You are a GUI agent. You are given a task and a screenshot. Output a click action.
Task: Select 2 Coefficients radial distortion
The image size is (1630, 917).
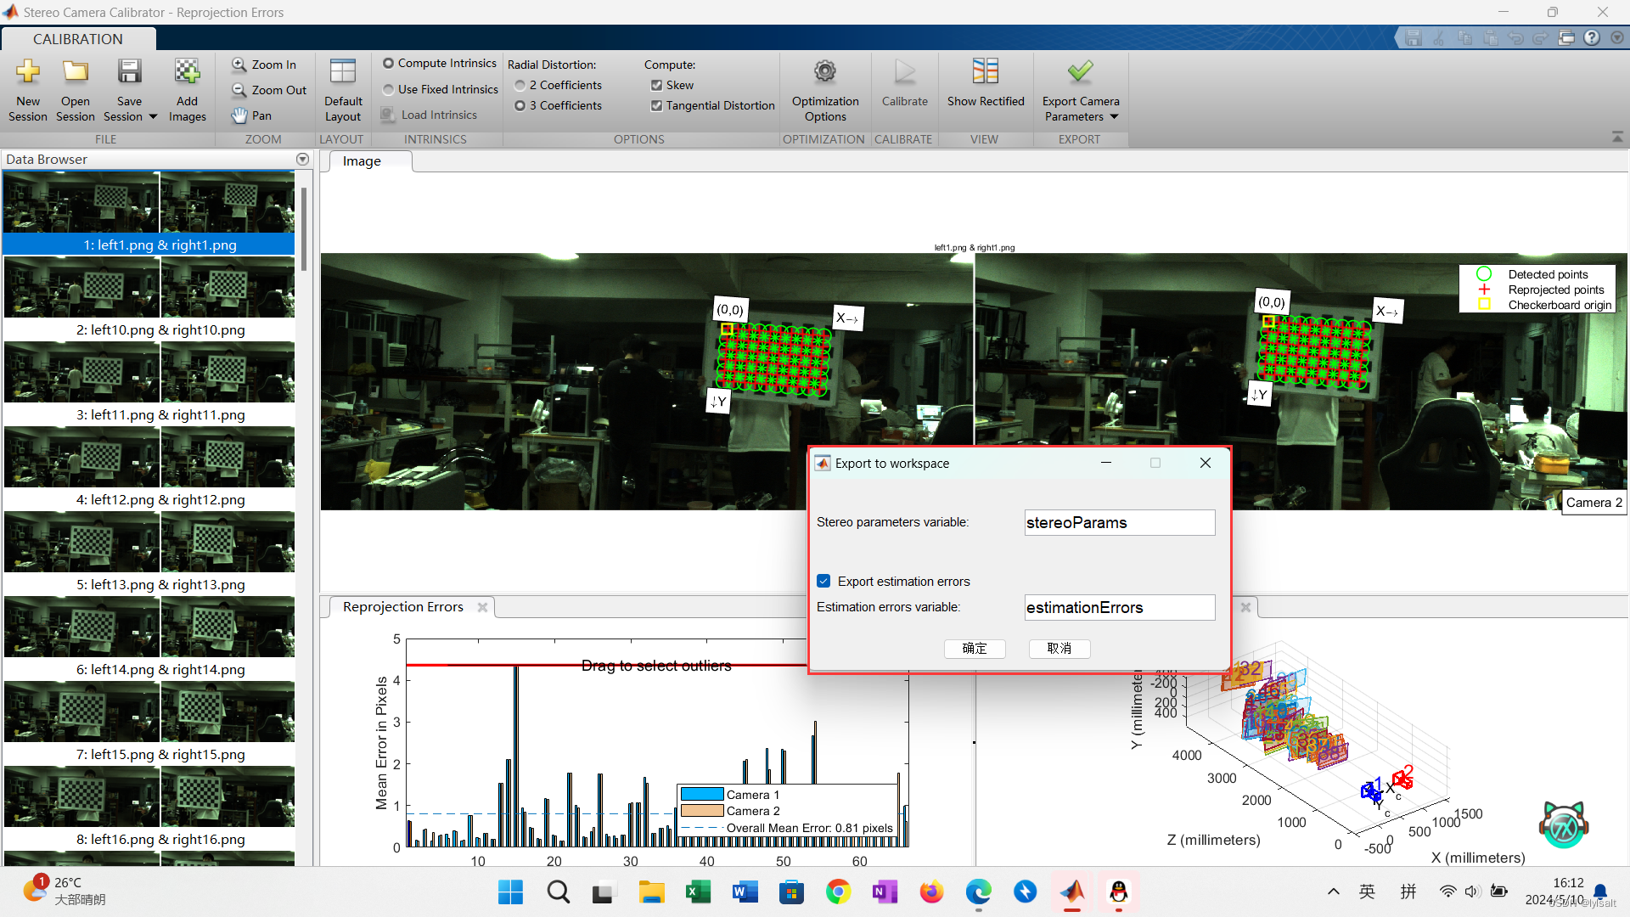tap(520, 85)
